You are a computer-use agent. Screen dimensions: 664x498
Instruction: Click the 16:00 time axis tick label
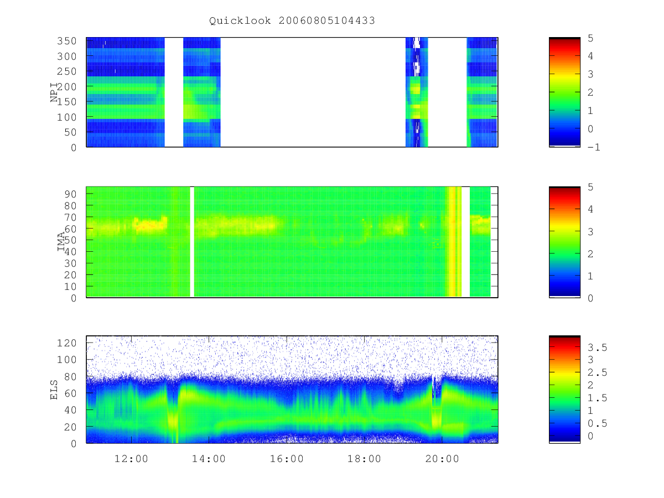[x=287, y=459]
